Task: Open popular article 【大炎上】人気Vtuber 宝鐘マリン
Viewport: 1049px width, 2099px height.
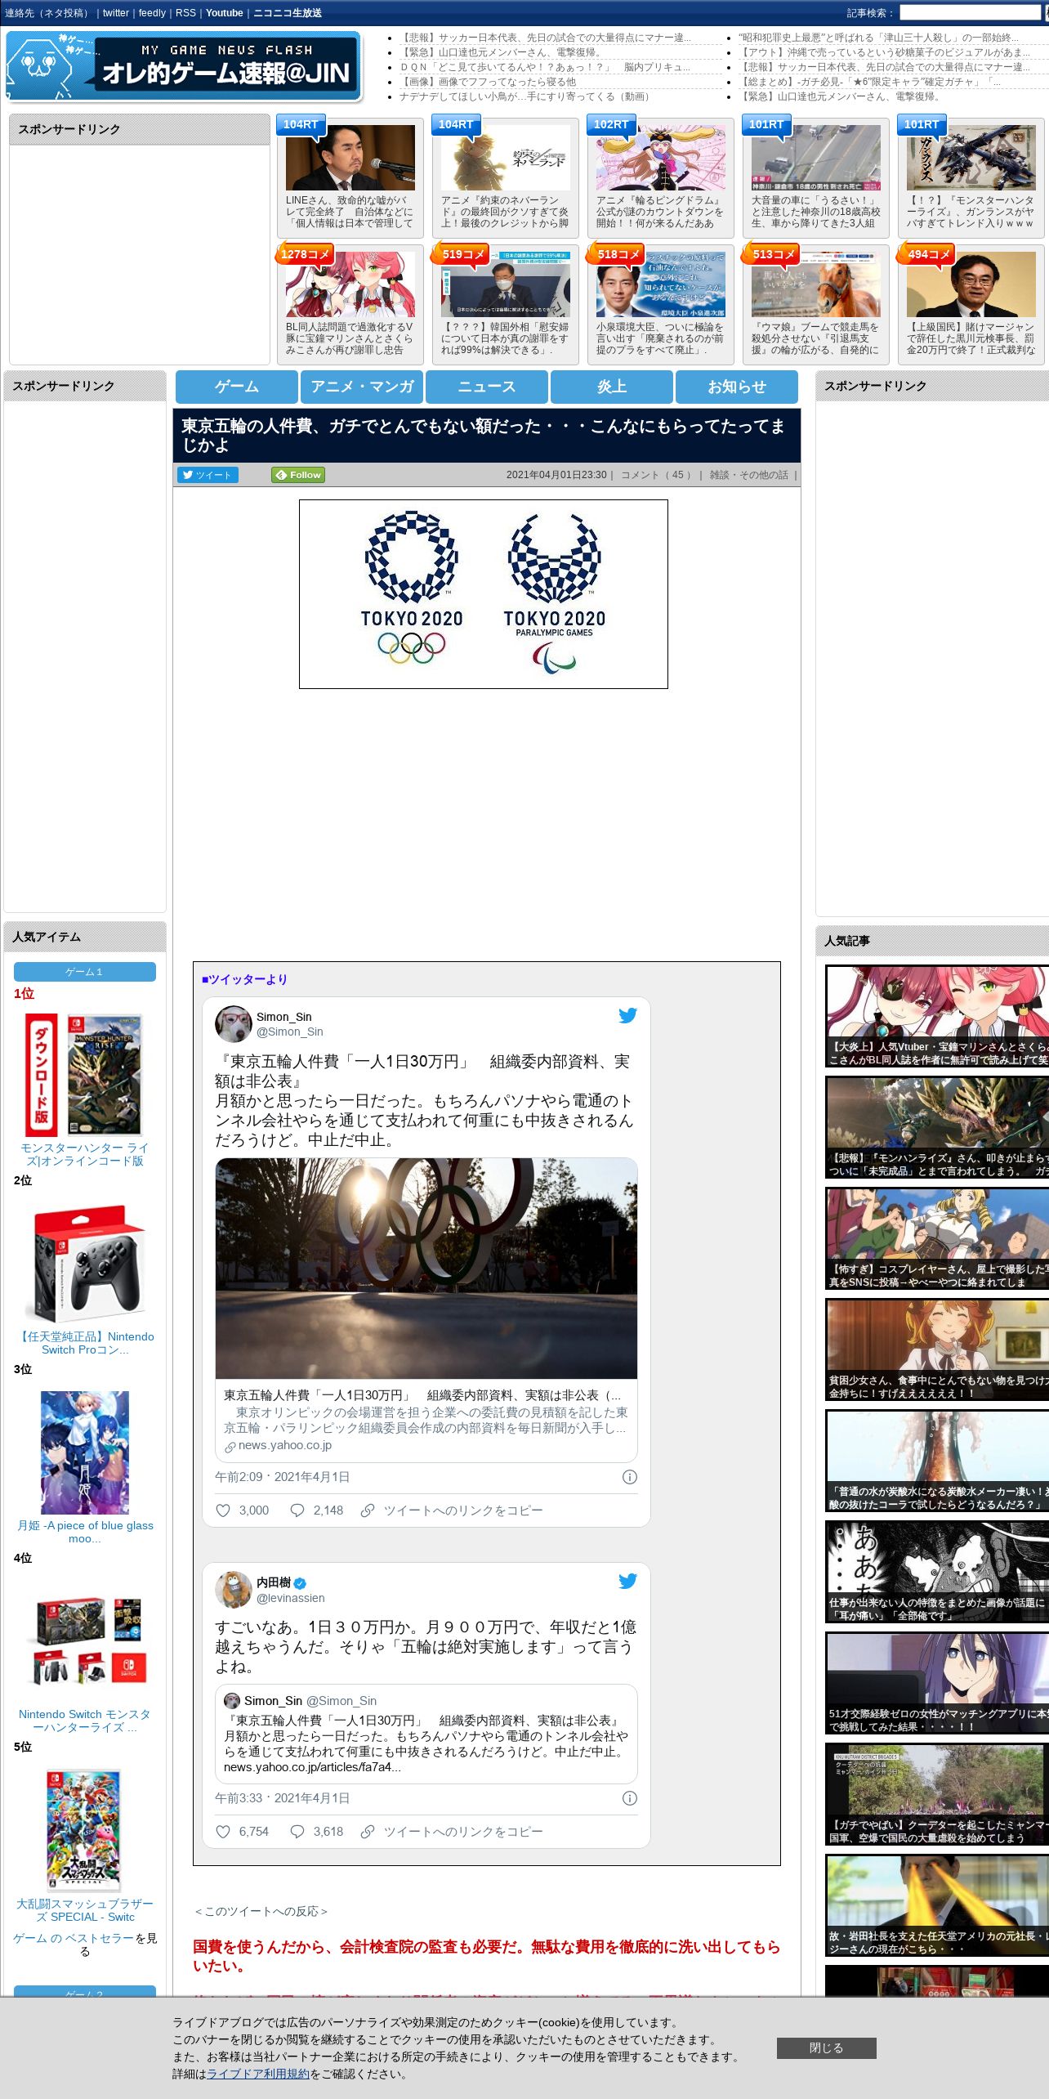Action: 937,1016
